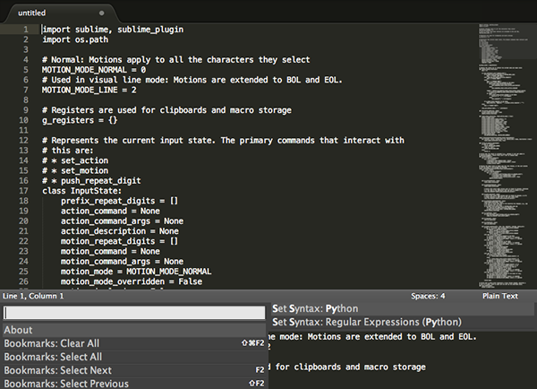Viewport: 537px width, 389px height.
Task: Click comment 'Represents the current input state'
Action: pyautogui.click(x=223, y=141)
